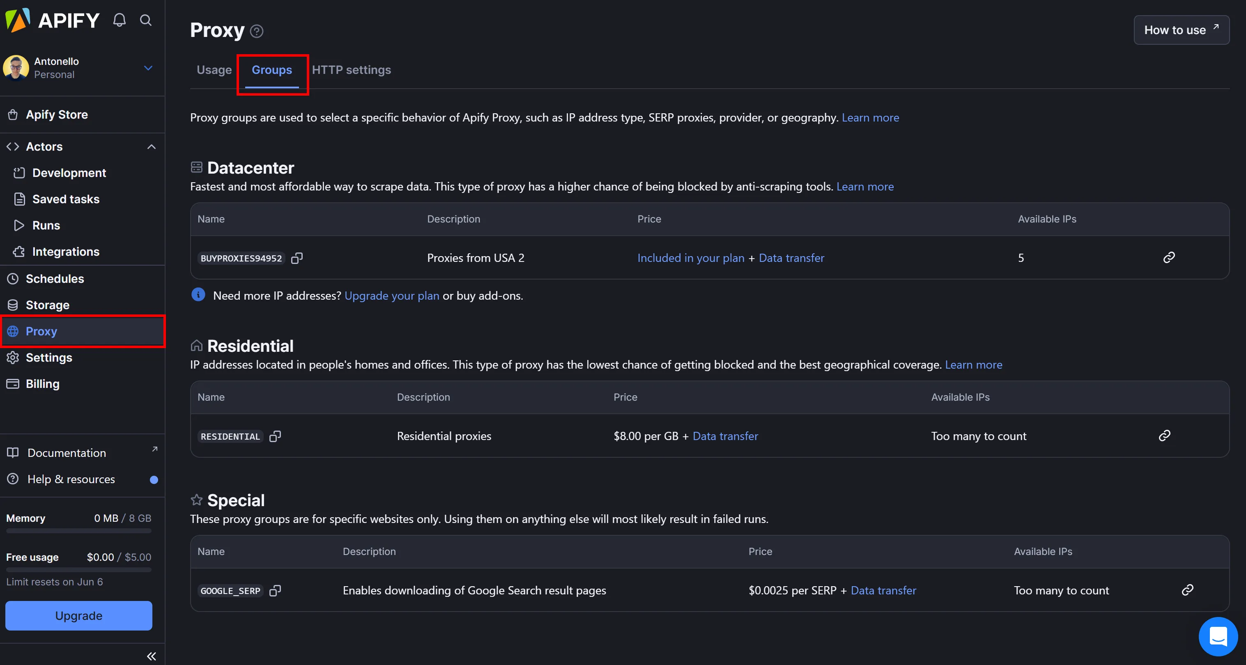
Task: Copy the GOOGLE_SERP group name
Action: (275, 591)
